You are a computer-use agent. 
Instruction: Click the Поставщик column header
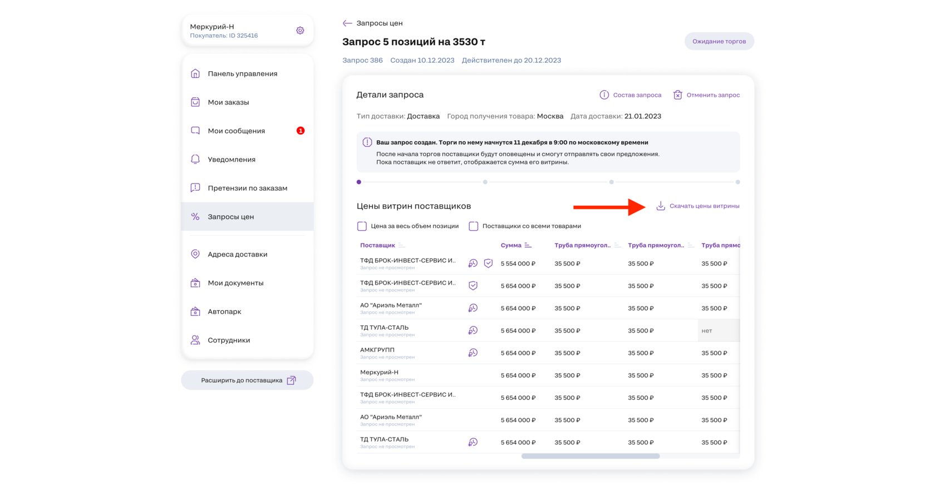pyautogui.click(x=377, y=245)
